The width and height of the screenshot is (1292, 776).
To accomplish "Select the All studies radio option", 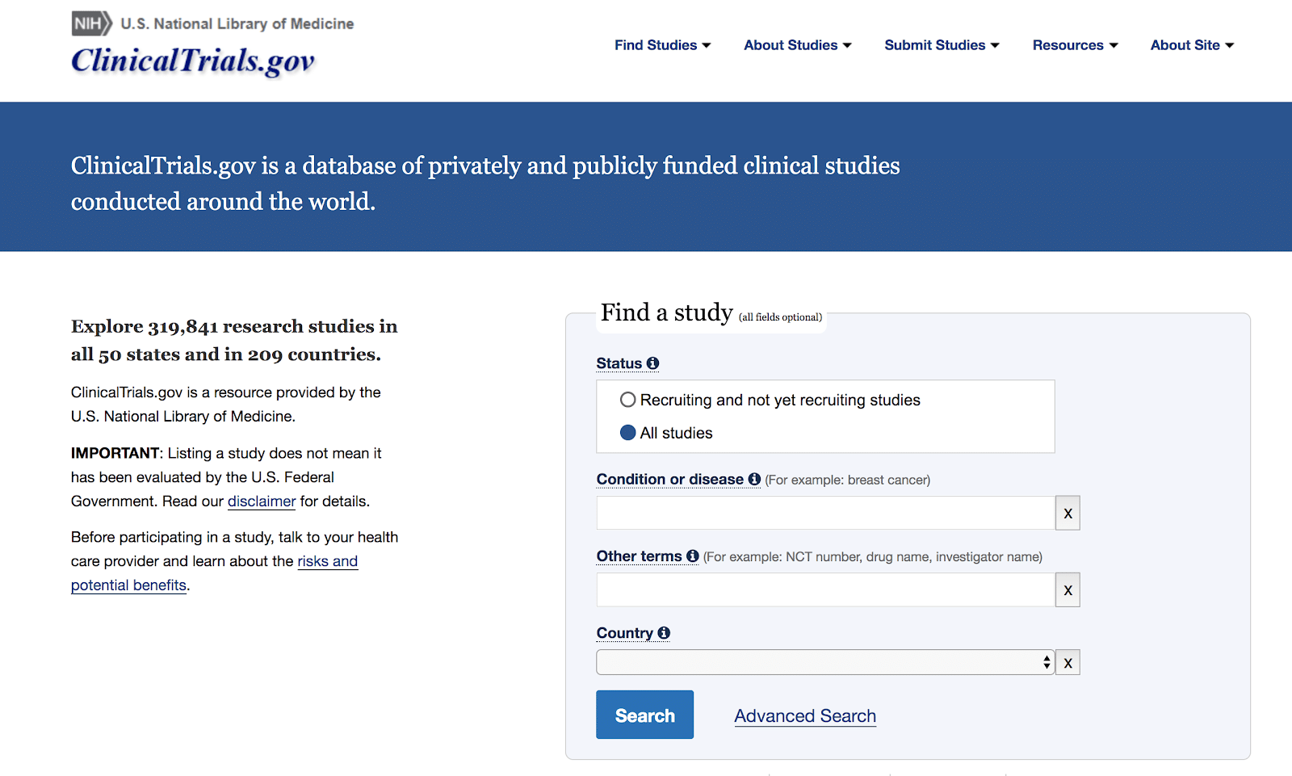I will click(x=627, y=433).
